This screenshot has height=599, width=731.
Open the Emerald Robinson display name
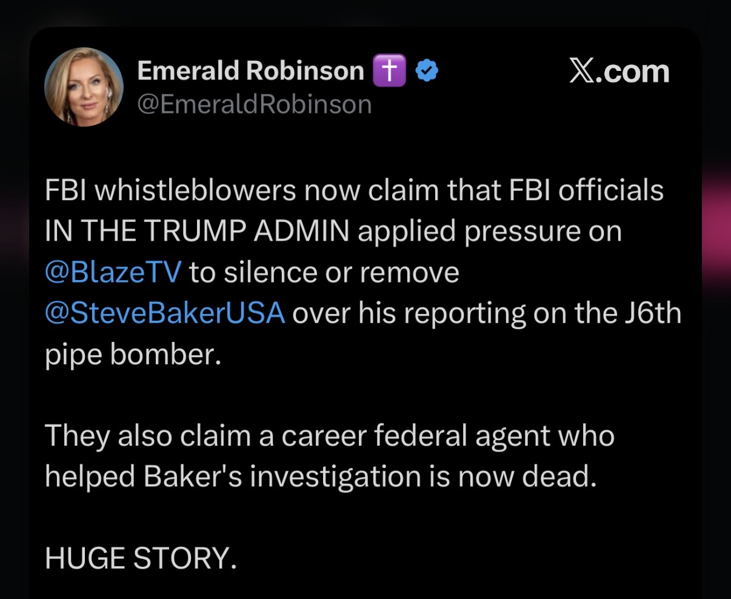pos(250,71)
